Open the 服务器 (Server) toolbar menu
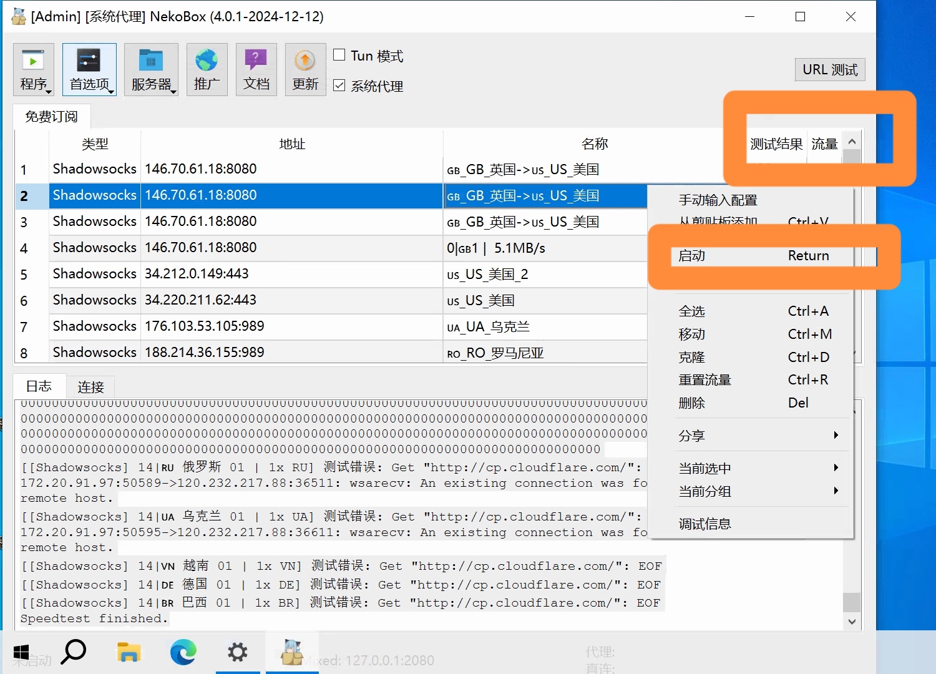 (x=151, y=69)
